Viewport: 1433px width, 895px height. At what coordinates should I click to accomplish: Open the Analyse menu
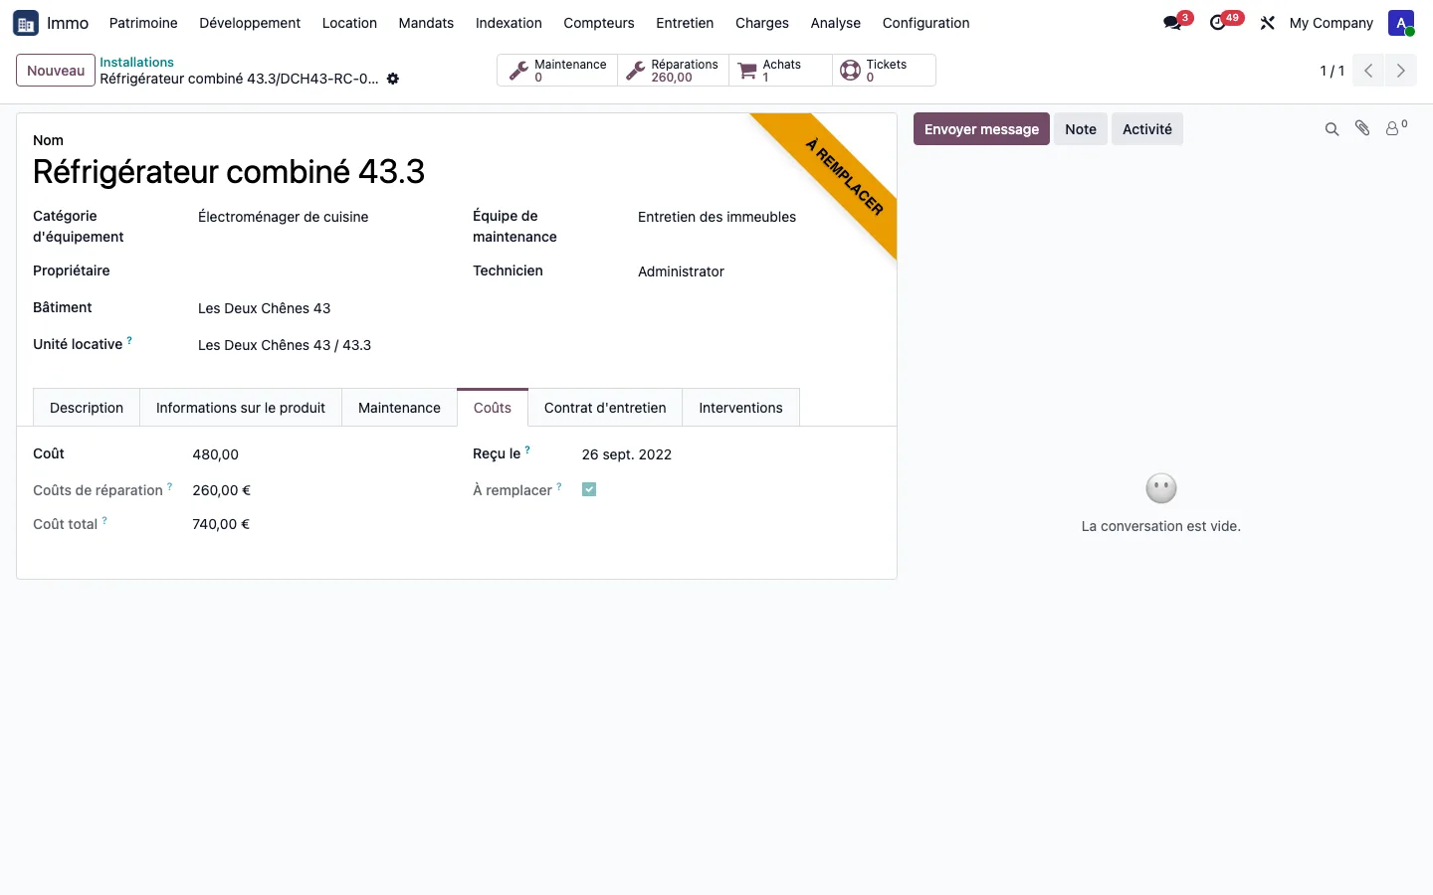click(x=836, y=23)
